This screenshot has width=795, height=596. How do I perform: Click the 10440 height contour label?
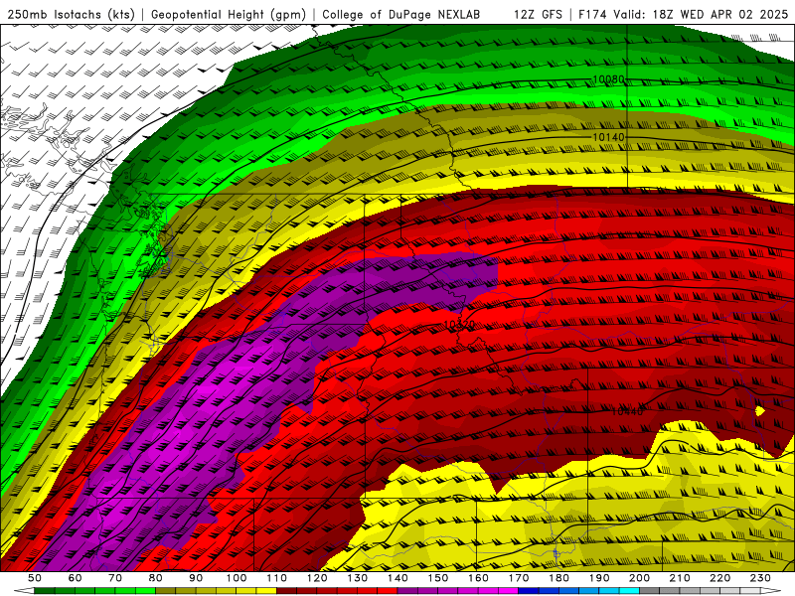(x=627, y=411)
